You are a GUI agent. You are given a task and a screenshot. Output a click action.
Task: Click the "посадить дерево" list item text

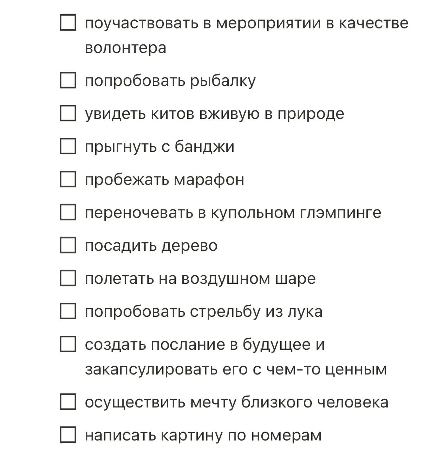pos(151,245)
